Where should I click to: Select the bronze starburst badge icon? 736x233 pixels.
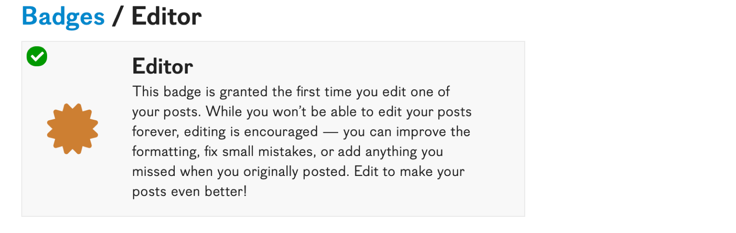click(x=72, y=129)
